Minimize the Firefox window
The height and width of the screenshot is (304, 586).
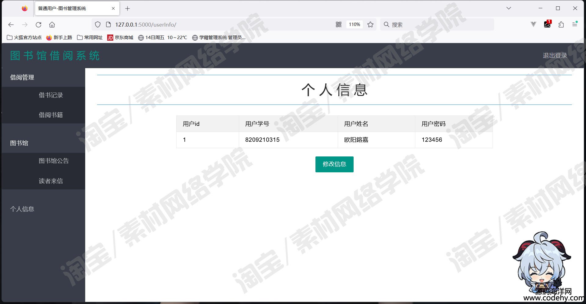tap(541, 8)
